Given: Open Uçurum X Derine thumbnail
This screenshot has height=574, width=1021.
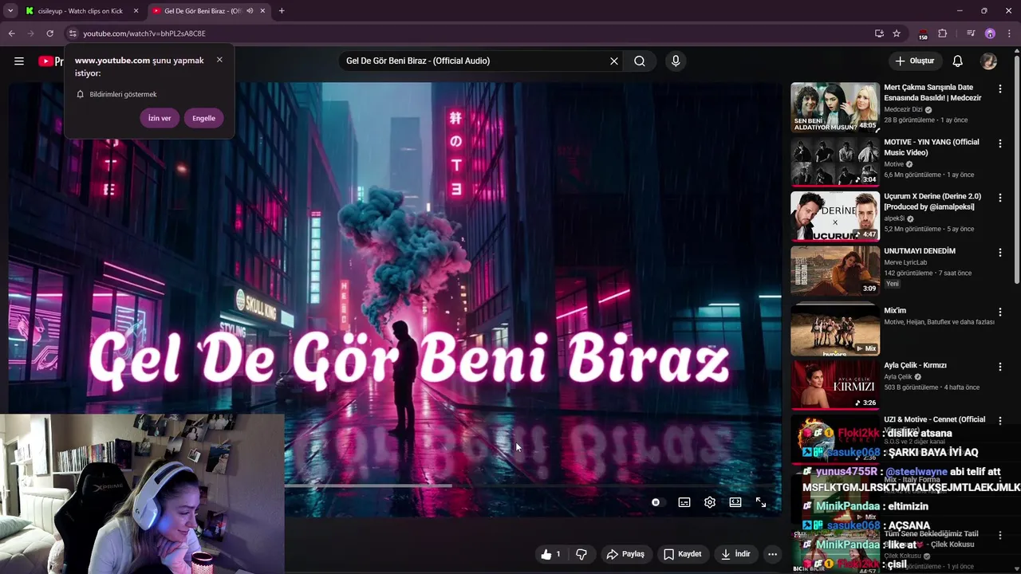Looking at the screenshot, I should tap(835, 215).
